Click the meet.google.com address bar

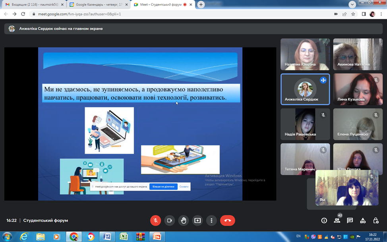[x=179, y=14]
